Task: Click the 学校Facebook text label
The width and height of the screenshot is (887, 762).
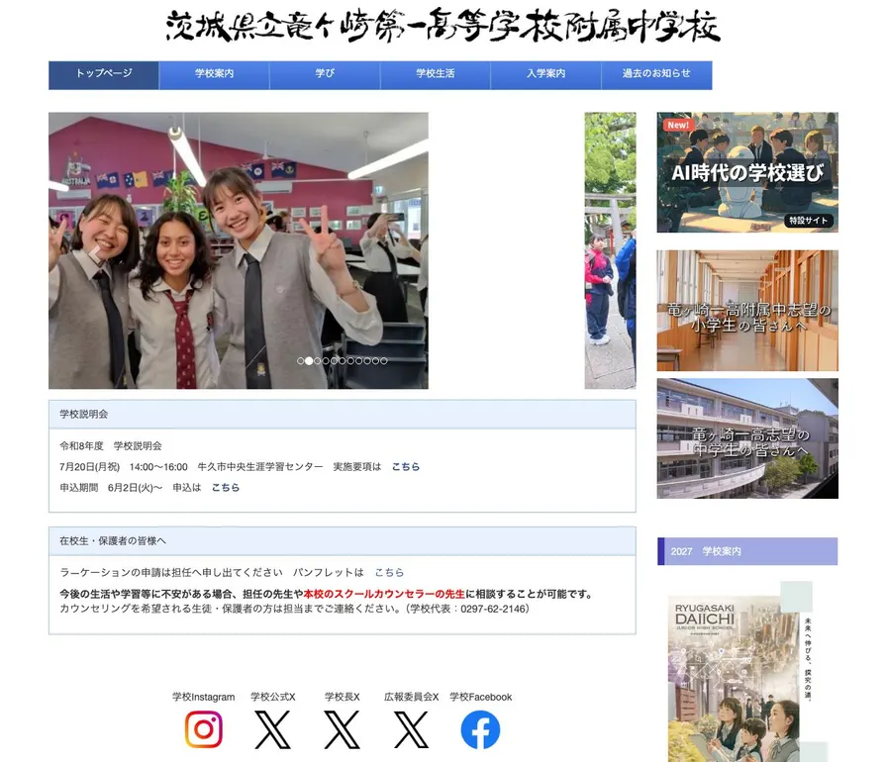Action: [x=481, y=697]
